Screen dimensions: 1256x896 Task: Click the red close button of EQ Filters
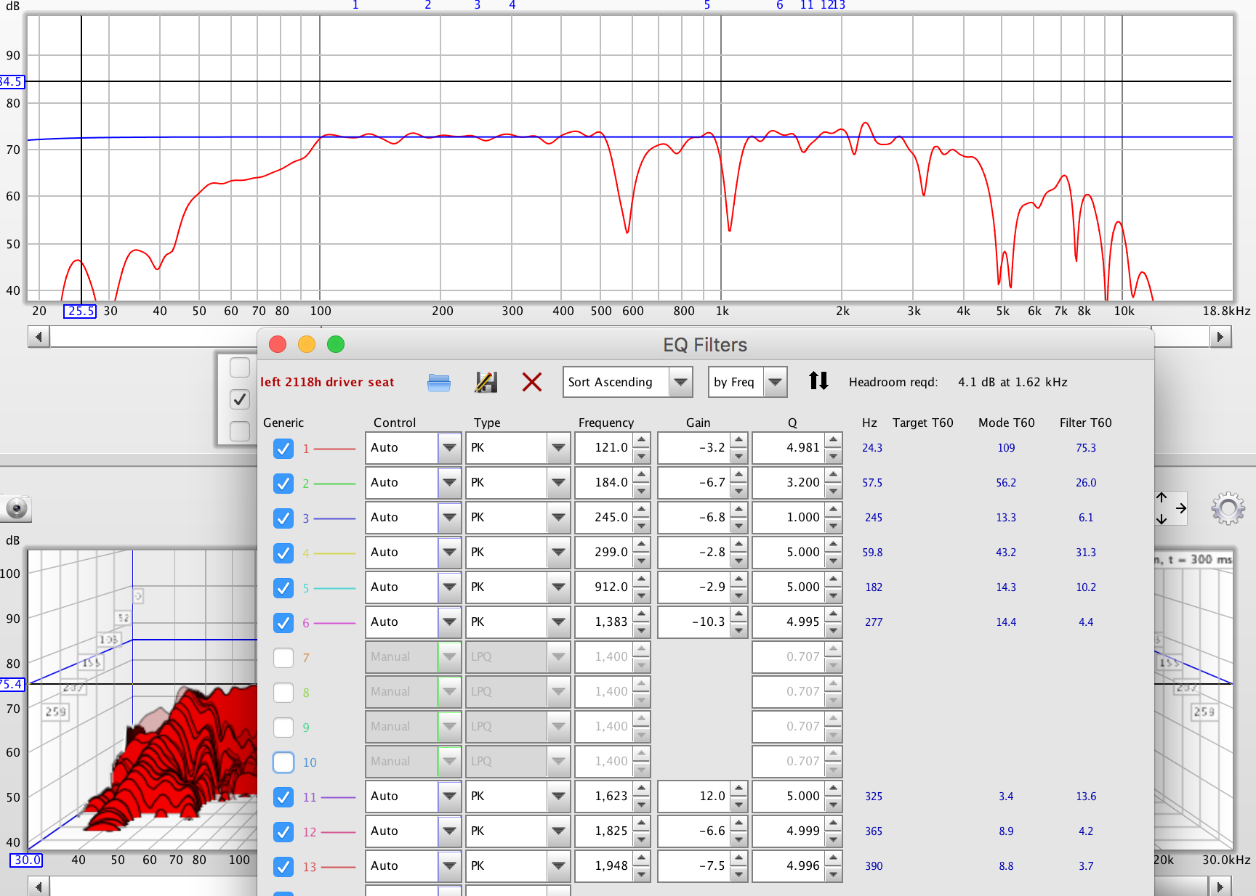278,344
